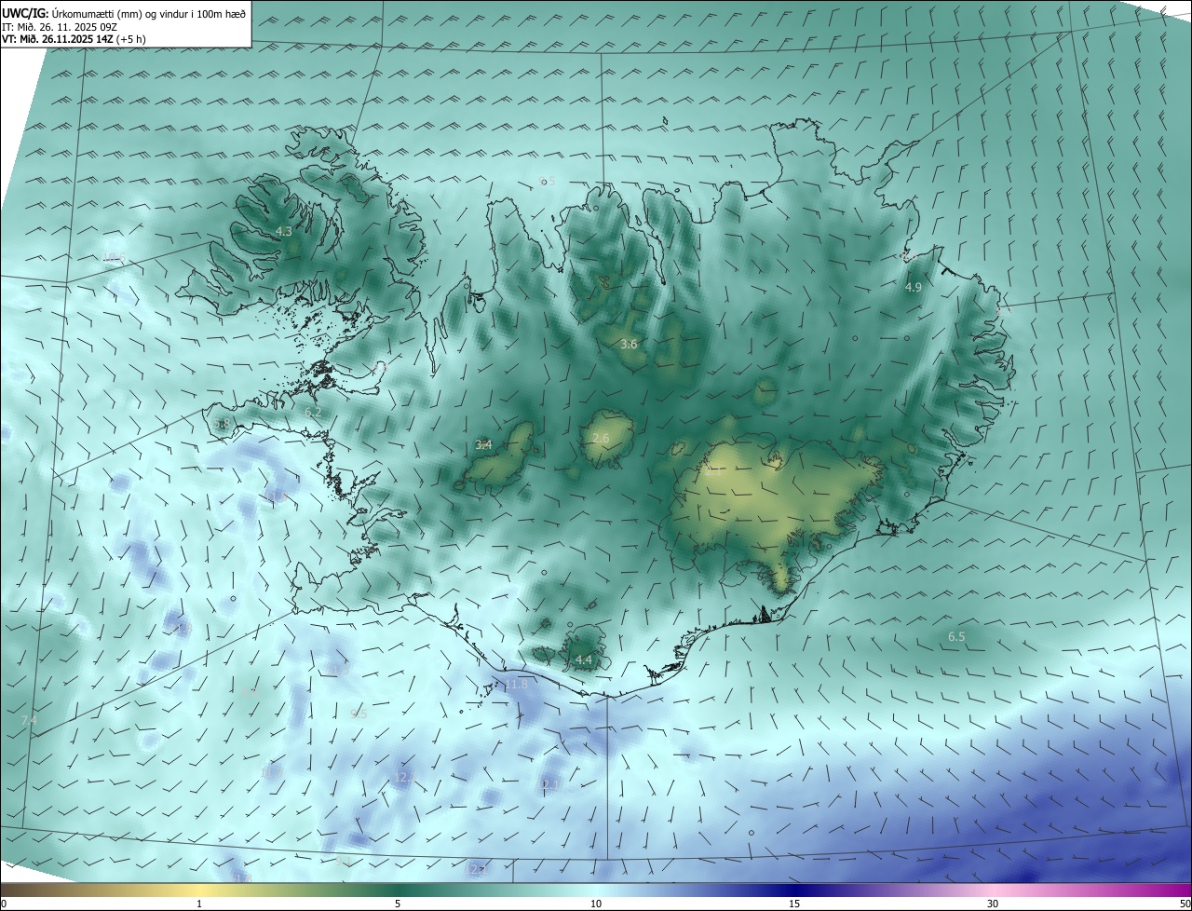Click the 3.4 value beside the glacier
This screenshot has height=911, width=1192.
[x=483, y=444]
